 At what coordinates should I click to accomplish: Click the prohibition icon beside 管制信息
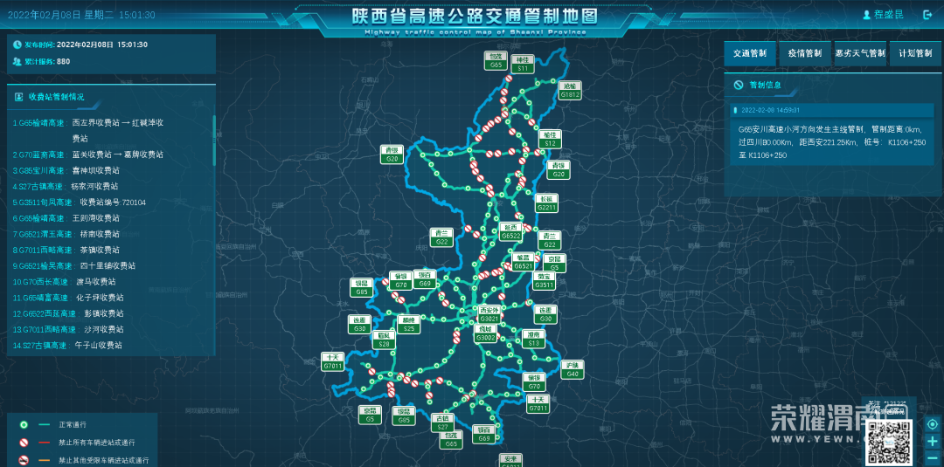tap(738, 85)
